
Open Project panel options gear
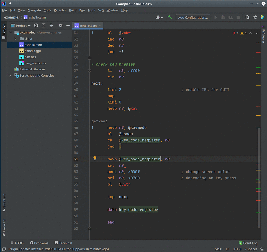click(61, 26)
